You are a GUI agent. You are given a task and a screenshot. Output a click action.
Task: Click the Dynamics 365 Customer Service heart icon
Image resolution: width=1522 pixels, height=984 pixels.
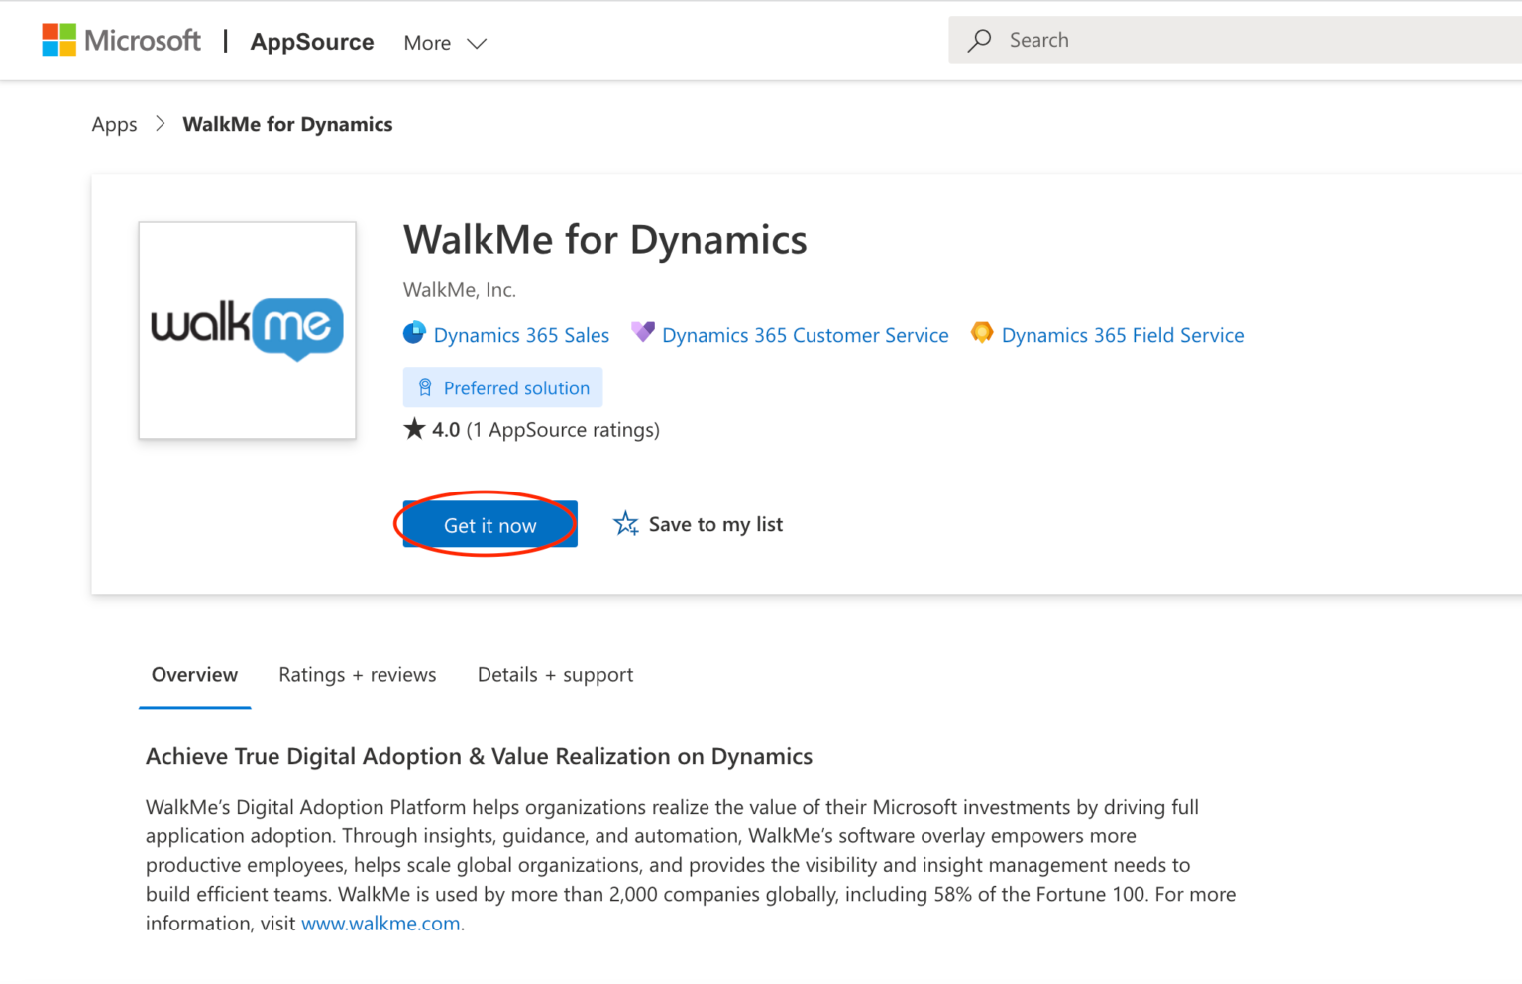[644, 331]
